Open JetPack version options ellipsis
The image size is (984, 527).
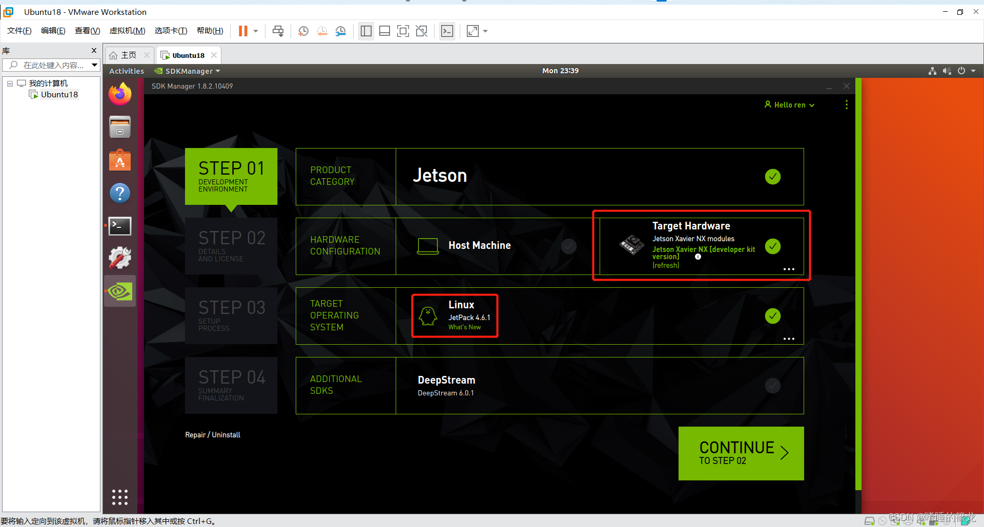(789, 339)
